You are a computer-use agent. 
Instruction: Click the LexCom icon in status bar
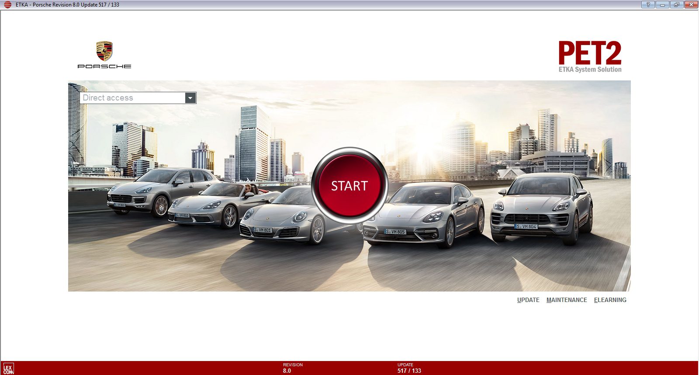(x=8, y=368)
